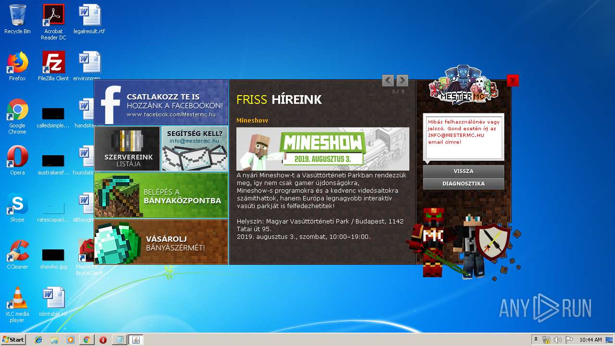Launch CCleaner desktop shortcut
Viewport: 615px width, 346px height.
[17, 255]
